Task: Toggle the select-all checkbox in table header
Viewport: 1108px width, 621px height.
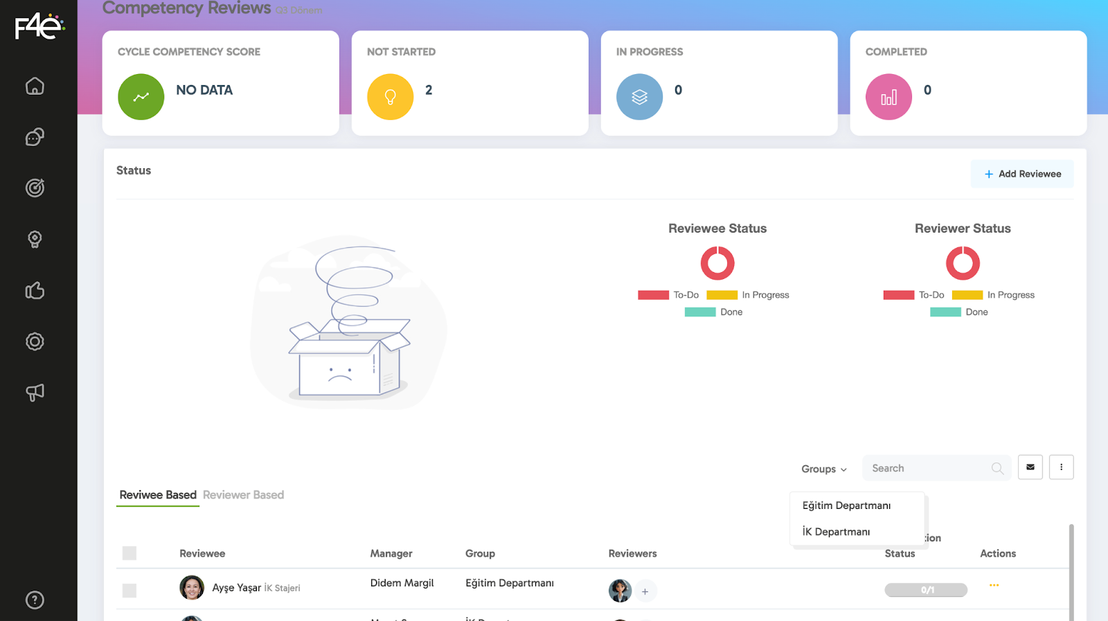Action: coord(129,553)
